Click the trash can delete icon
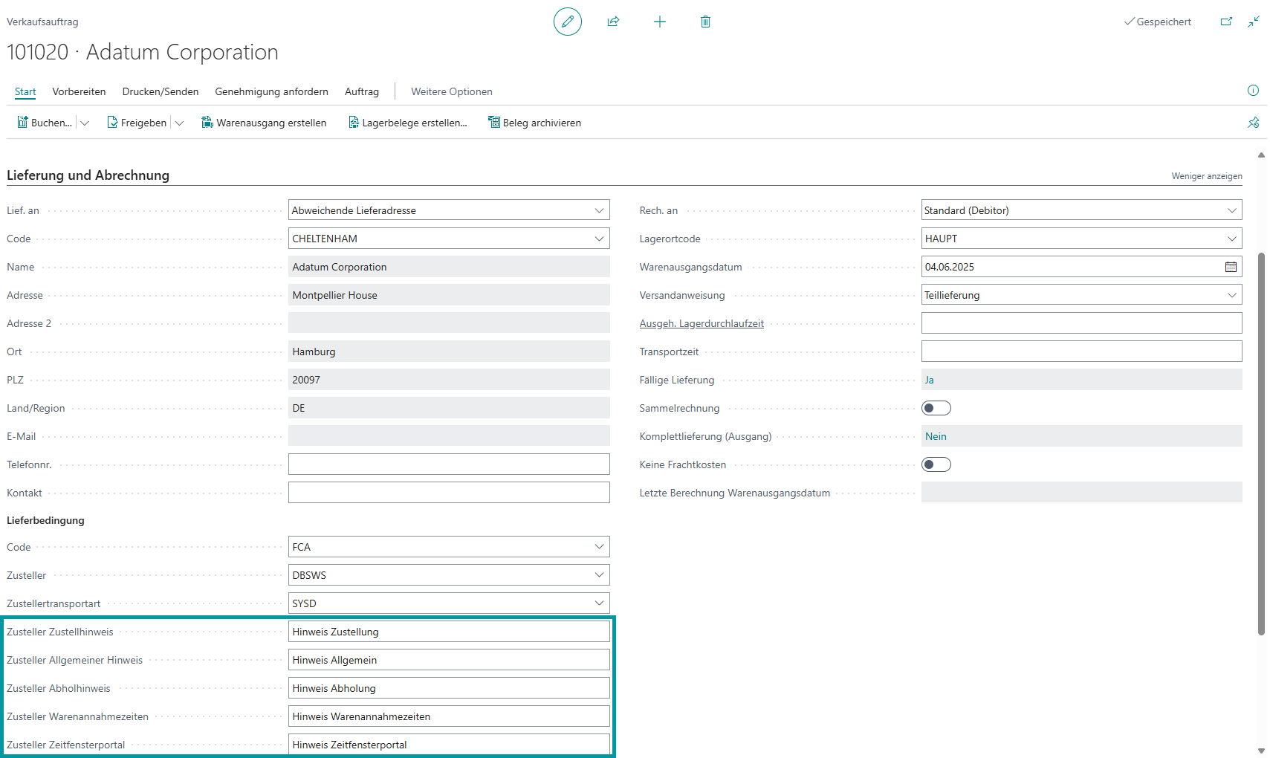 pyautogui.click(x=705, y=22)
